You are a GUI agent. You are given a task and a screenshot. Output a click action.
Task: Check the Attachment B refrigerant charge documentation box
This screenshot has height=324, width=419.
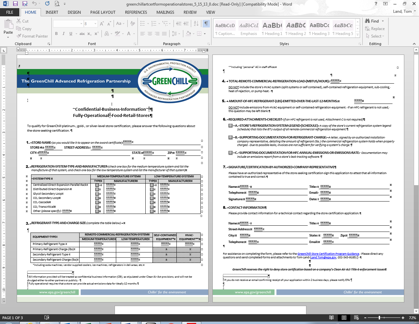click(x=230, y=138)
